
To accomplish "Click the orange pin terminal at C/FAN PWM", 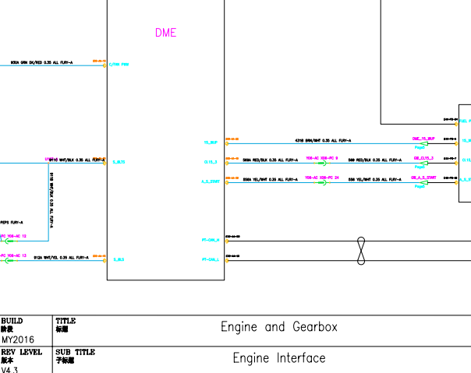I will 104,65.
